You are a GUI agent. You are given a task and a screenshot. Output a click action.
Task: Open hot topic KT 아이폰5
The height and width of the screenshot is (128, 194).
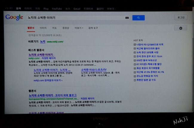[149, 64]
